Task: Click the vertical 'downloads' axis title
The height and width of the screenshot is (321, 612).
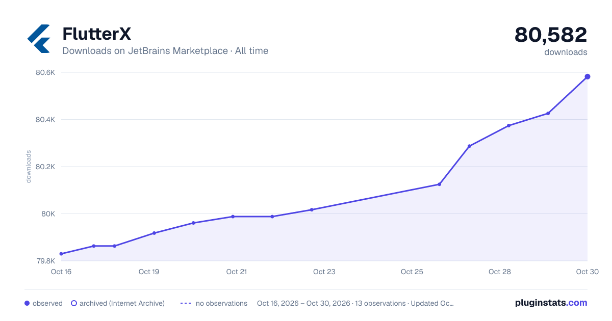Action: pos(29,167)
